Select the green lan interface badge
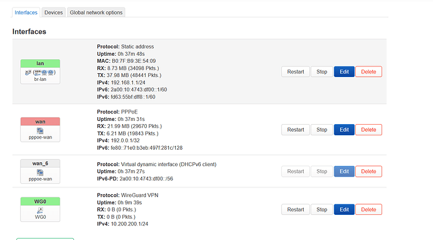Screen dimensions: 433x240 point(40,63)
